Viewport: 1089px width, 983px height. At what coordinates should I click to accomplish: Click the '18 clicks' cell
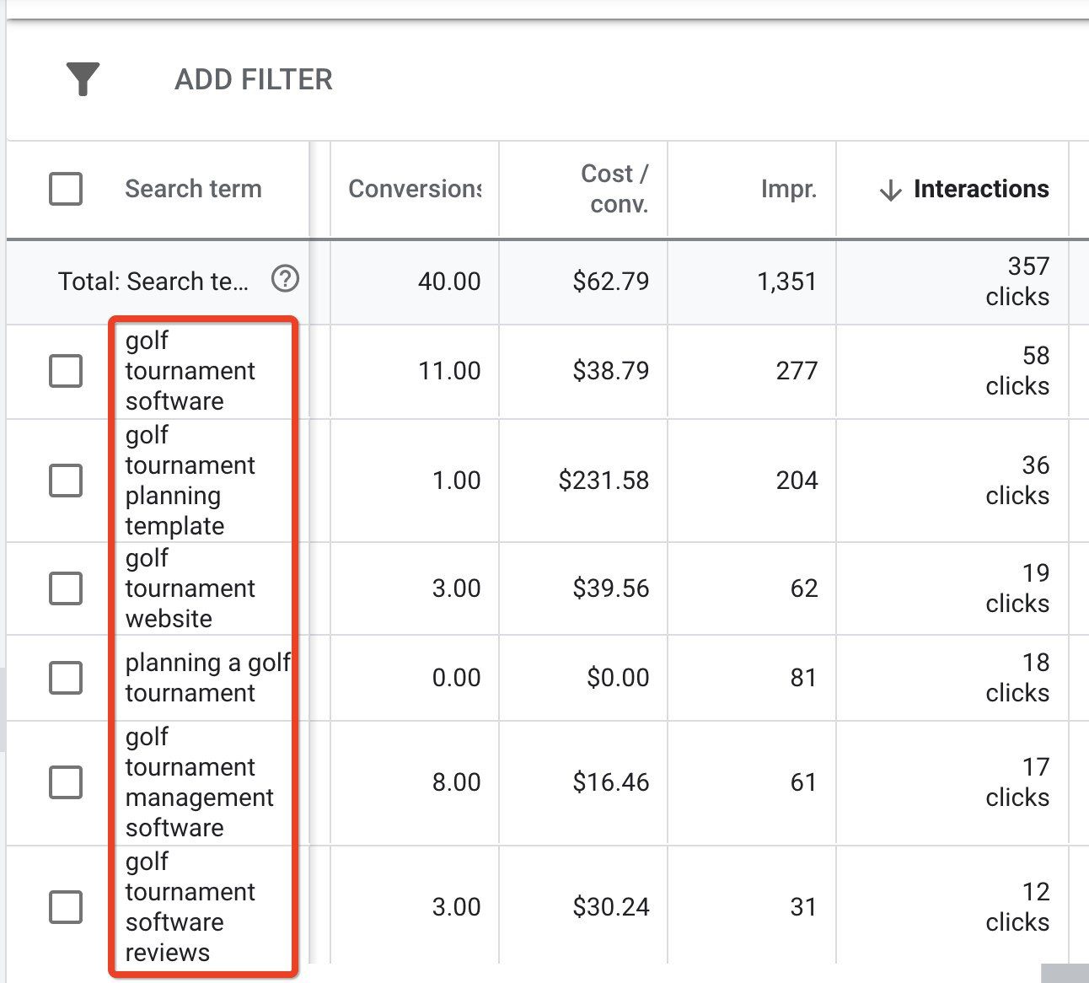[x=1017, y=678]
